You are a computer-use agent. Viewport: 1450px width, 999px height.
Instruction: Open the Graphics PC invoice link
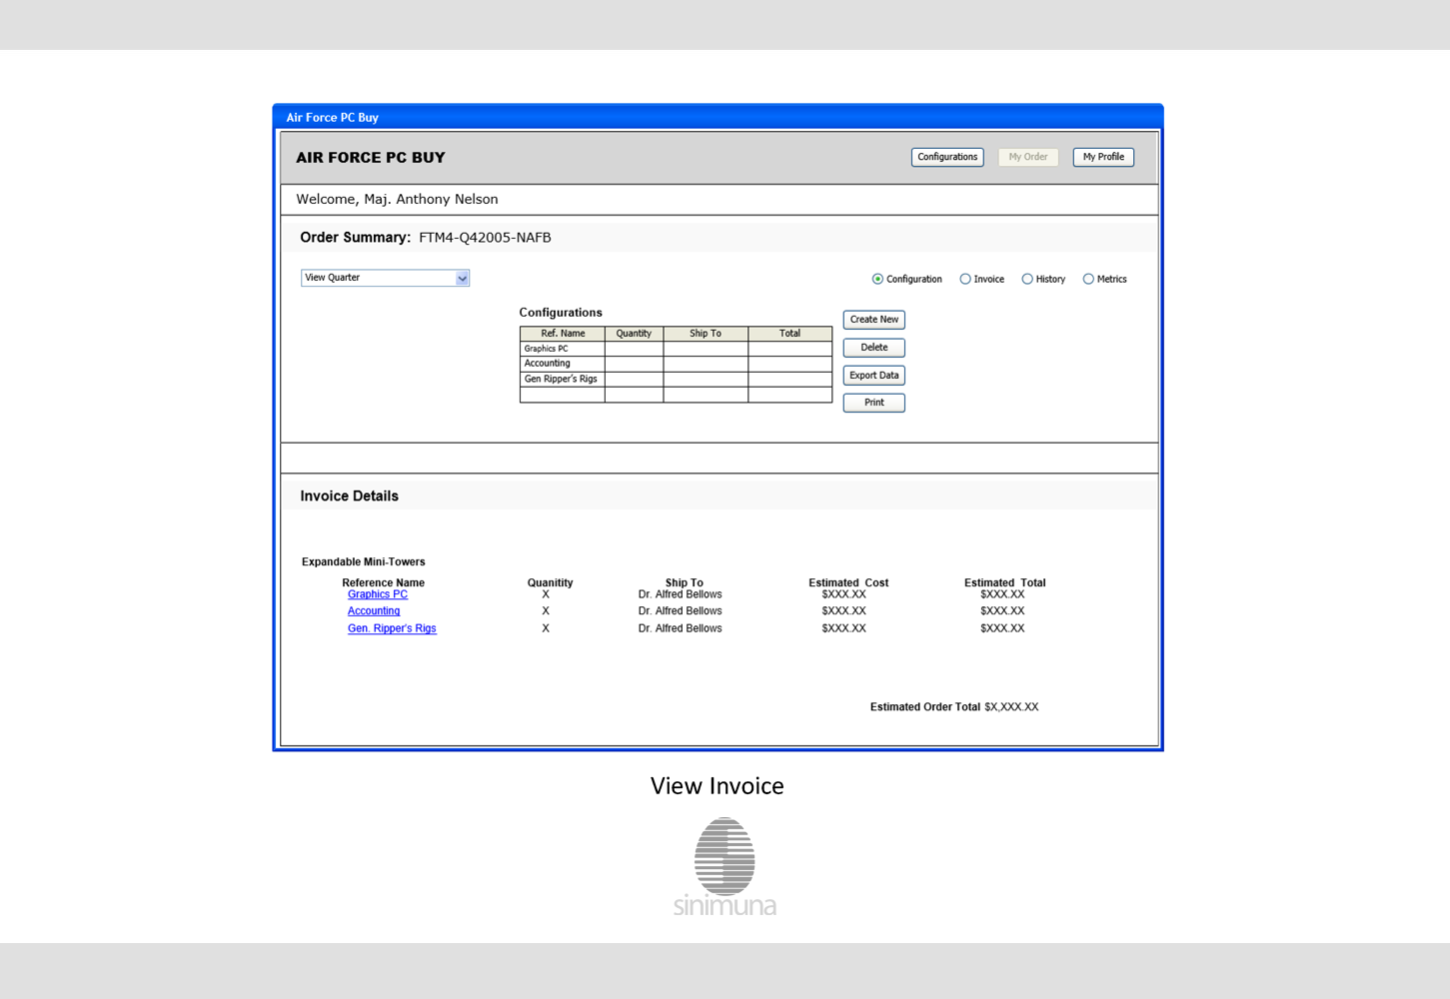[378, 594]
